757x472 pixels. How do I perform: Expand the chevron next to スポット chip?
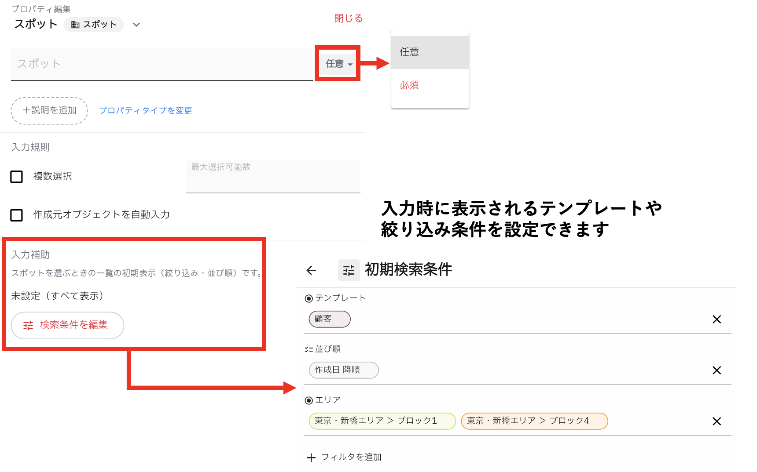[x=136, y=25]
